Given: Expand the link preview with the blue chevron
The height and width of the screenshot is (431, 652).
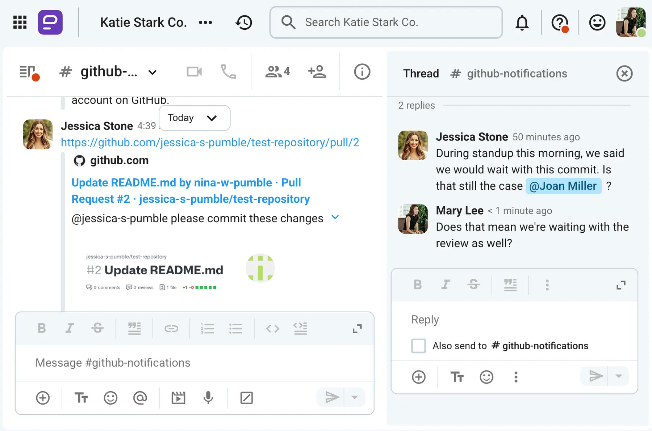Looking at the screenshot, I should (x=335, y=217).
